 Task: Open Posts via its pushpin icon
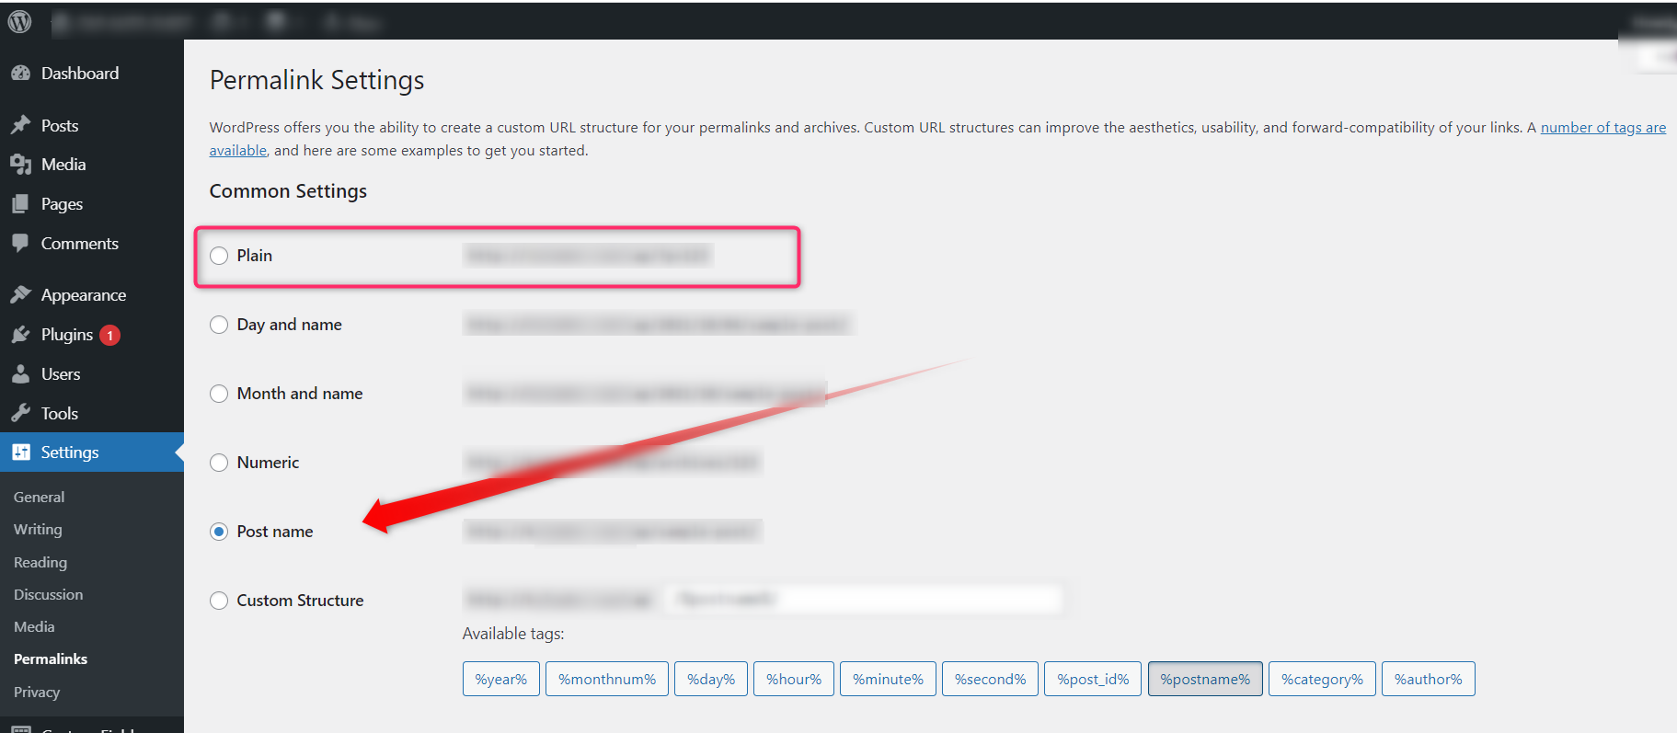(x=20, y=125)
